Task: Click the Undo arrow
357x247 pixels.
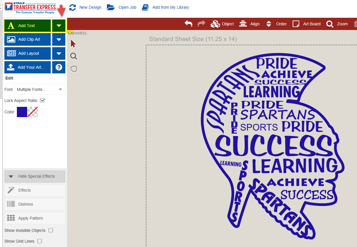Action: [188, 24]
